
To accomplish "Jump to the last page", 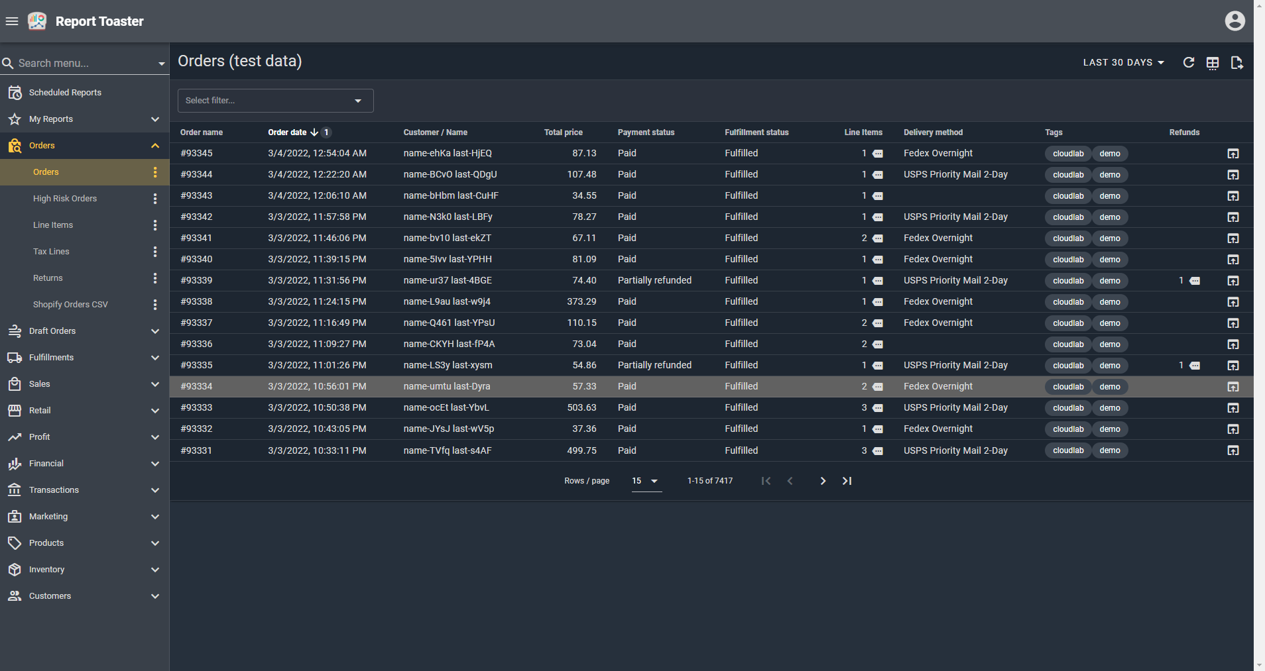I will coord(847,481).
